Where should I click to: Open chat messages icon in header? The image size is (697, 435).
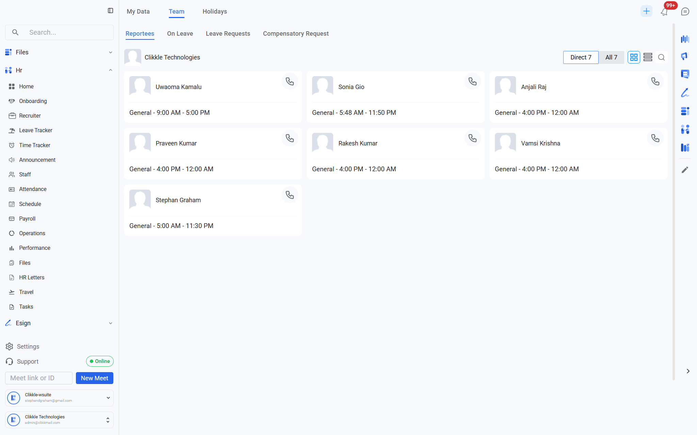coord(685,12)
